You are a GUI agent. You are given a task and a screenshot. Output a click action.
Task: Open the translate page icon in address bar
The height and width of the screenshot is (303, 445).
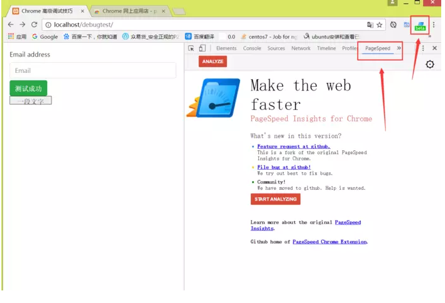click(x=370, y=25)
